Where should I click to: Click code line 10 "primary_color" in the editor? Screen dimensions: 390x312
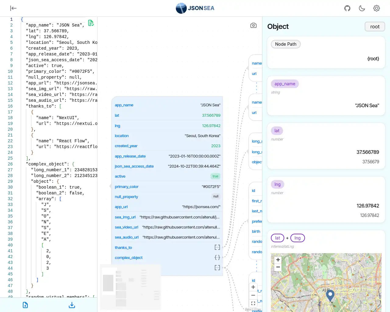coord(60,71)
